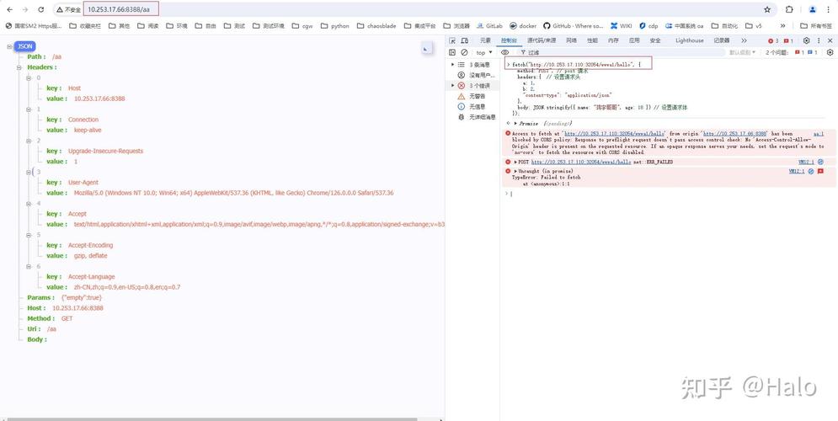Switch to the Security (安全) DevTools tab

[x=654, y=40]
